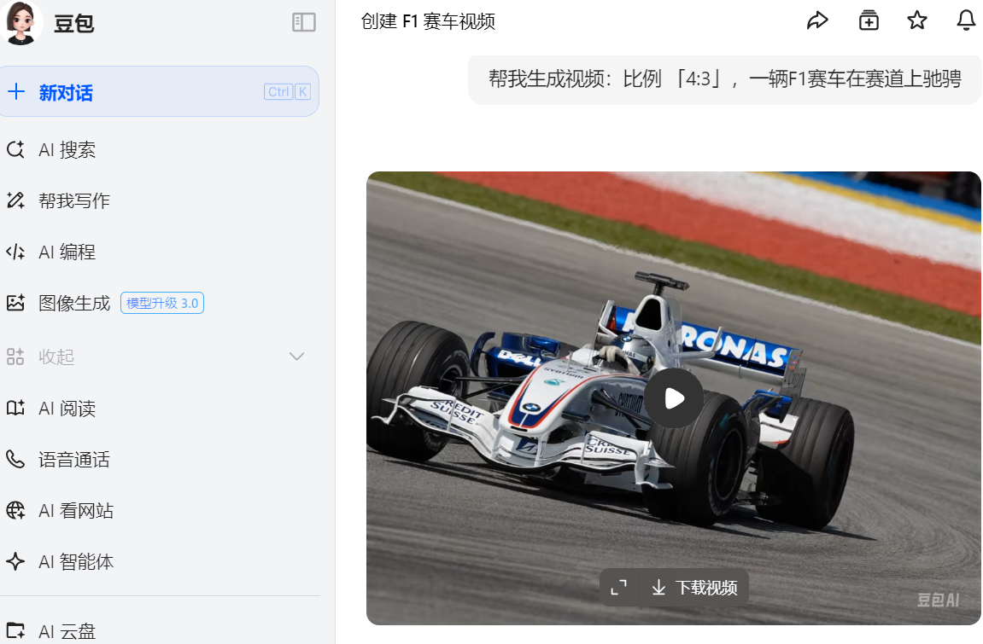Image resolution: width=983 pixels, height=644 pixels.
Task: Toggle the sidebar collapse panel icon
Action: coord(304,22)
